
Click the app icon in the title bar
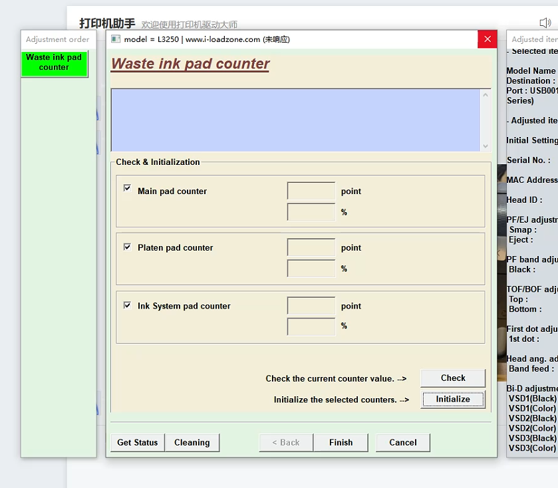[x=116, y=39]
